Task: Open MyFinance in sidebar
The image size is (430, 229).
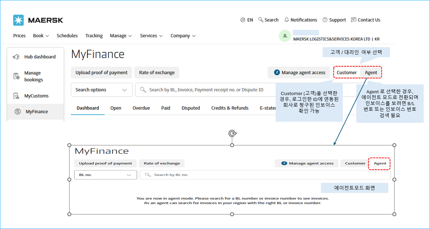Action: pyautogui.click(x=35, y=112)
